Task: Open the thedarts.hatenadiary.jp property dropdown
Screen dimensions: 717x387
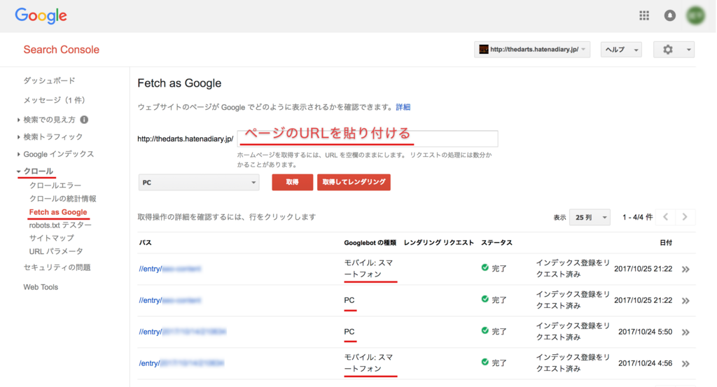Action: click(x=532, y=50)
